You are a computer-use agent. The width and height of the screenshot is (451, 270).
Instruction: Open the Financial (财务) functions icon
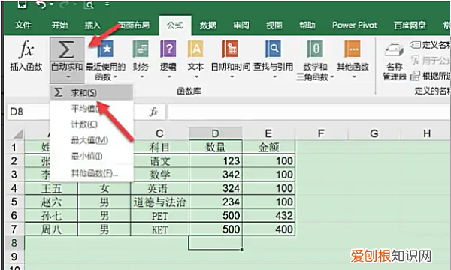click(x=141, y=49)
